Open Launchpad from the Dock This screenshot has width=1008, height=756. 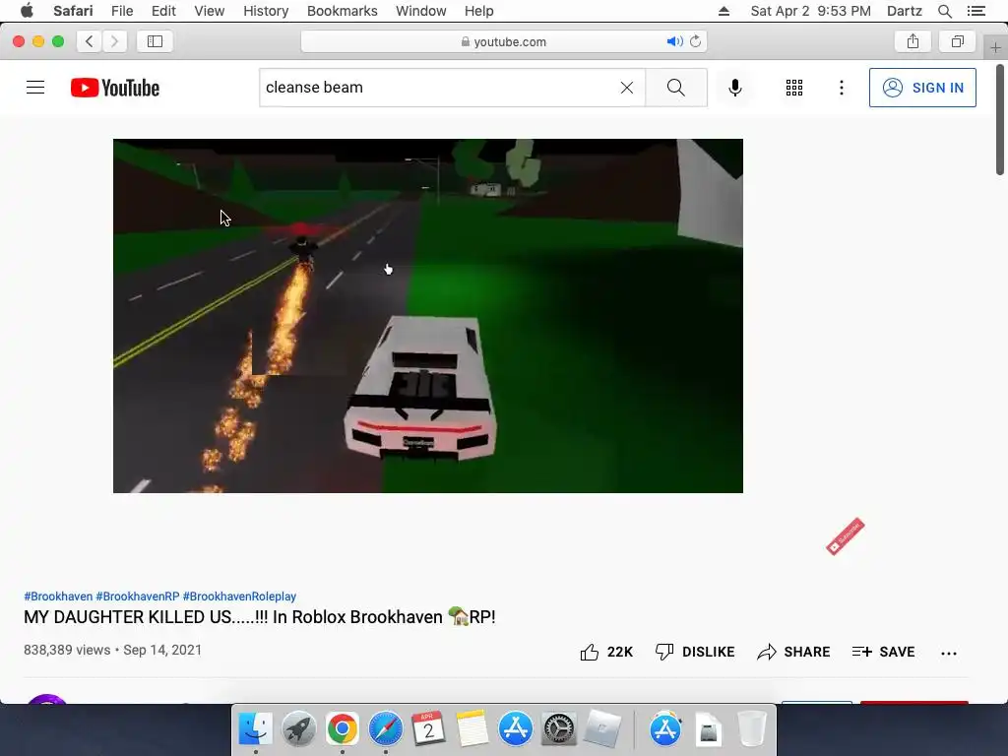tap(299, 729)
